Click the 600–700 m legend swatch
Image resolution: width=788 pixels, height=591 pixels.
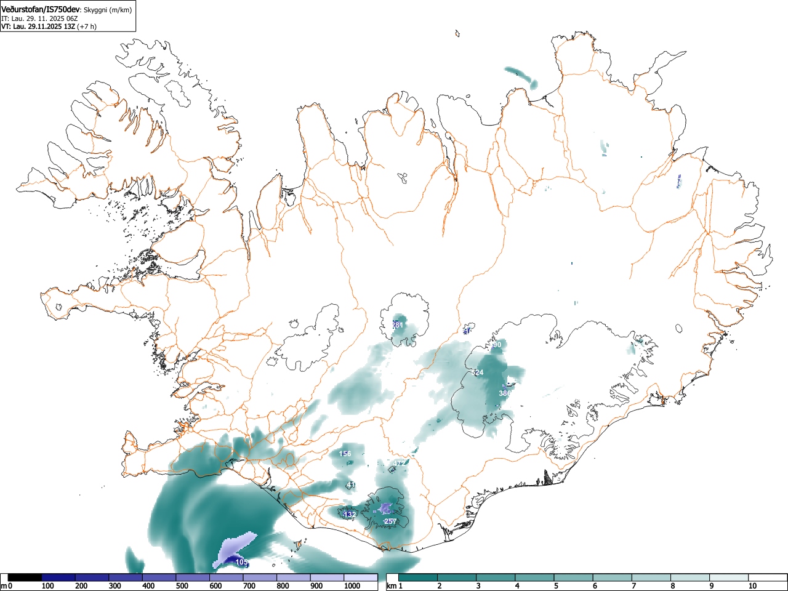pyautogui.click(x=227, y=577)
